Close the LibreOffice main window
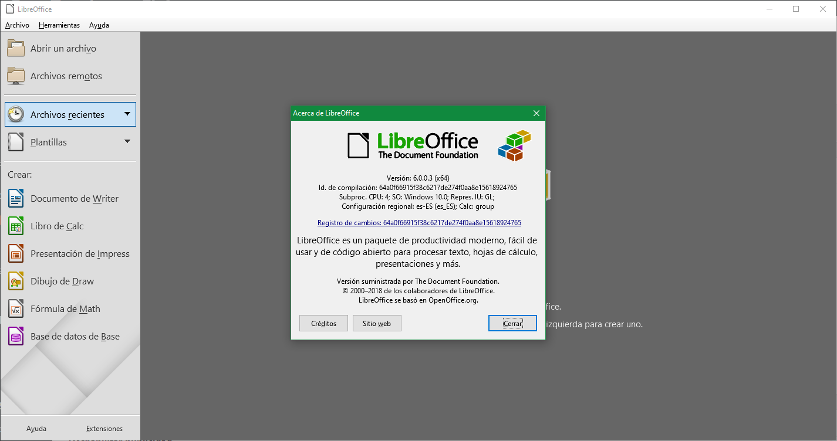Screen dimensions: 837x441 (823, 9)
